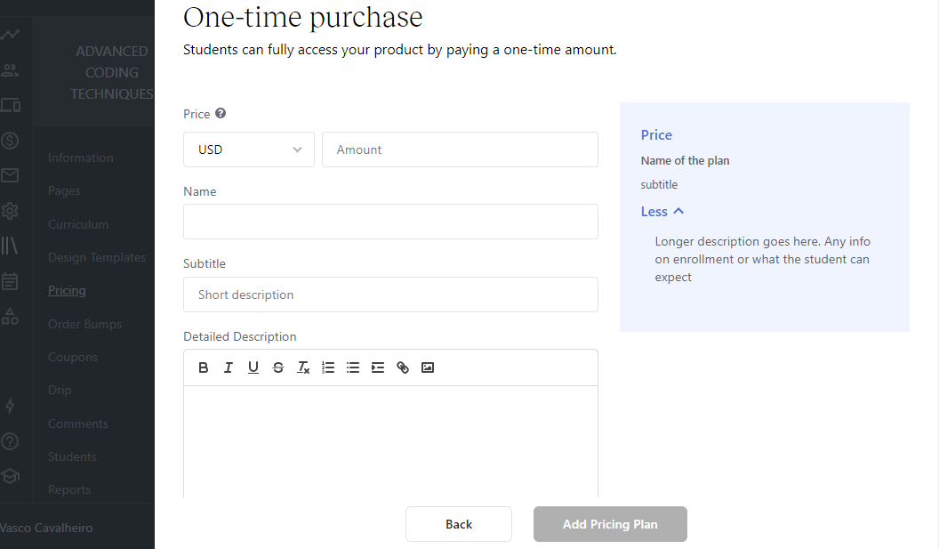Apply italic formatting in description editor
939x549 pixels.
pos(229,367)
